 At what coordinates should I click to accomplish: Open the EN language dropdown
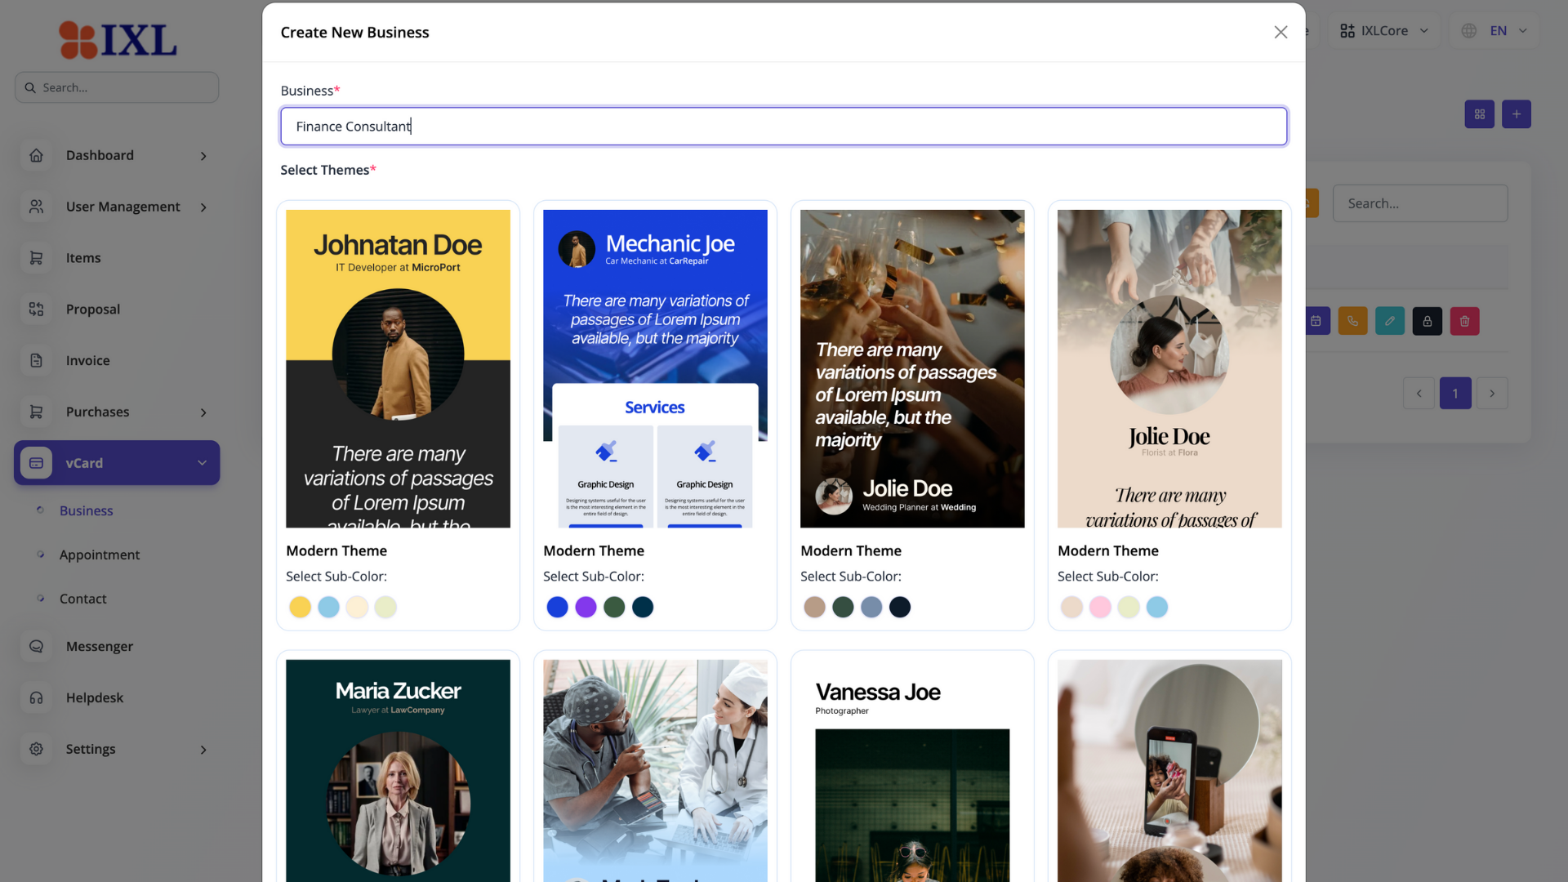tap(1494, 31)
